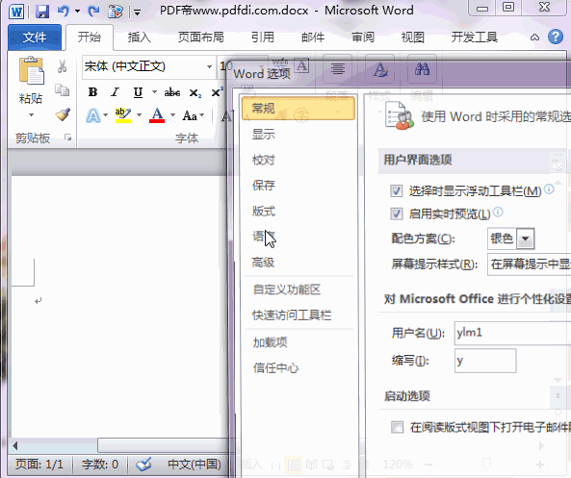Screen dimensions: 571x478
Task: Expand the Paste options arrow under 粘贴
Action: 32,115
